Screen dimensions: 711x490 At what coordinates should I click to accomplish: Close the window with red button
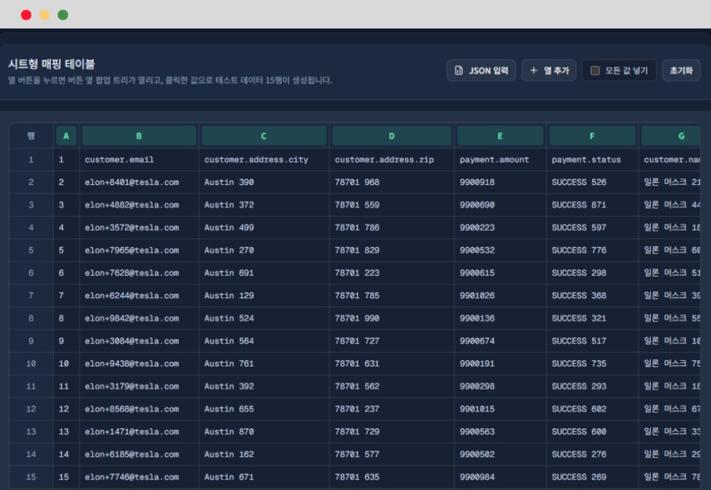click(x=26, y=15)
